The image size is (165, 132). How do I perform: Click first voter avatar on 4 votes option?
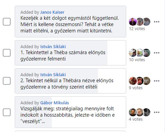coord(133,112)
